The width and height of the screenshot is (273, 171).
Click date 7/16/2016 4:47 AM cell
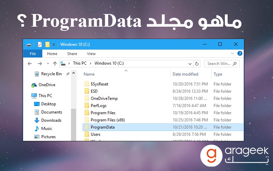click(x=189, y=106)
